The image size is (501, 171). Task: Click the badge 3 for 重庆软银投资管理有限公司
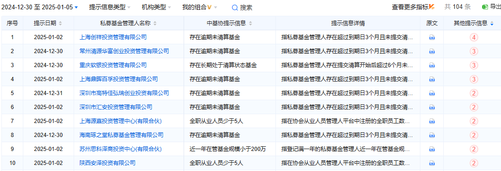(474, 66)
